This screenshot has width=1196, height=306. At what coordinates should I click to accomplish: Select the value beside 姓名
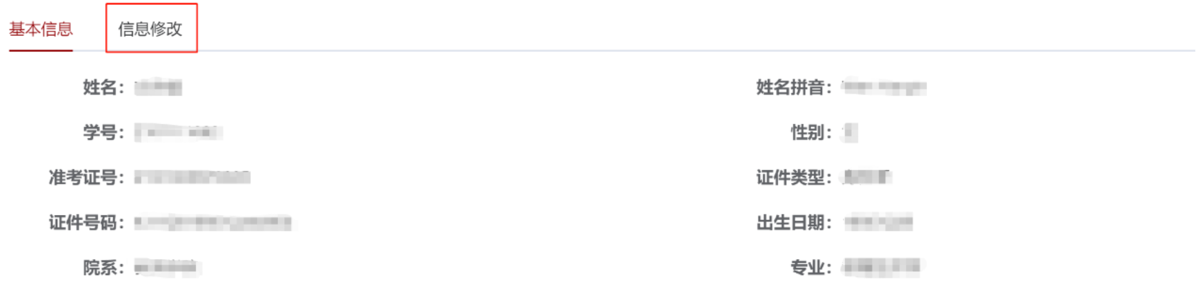[x=159, y=88]
